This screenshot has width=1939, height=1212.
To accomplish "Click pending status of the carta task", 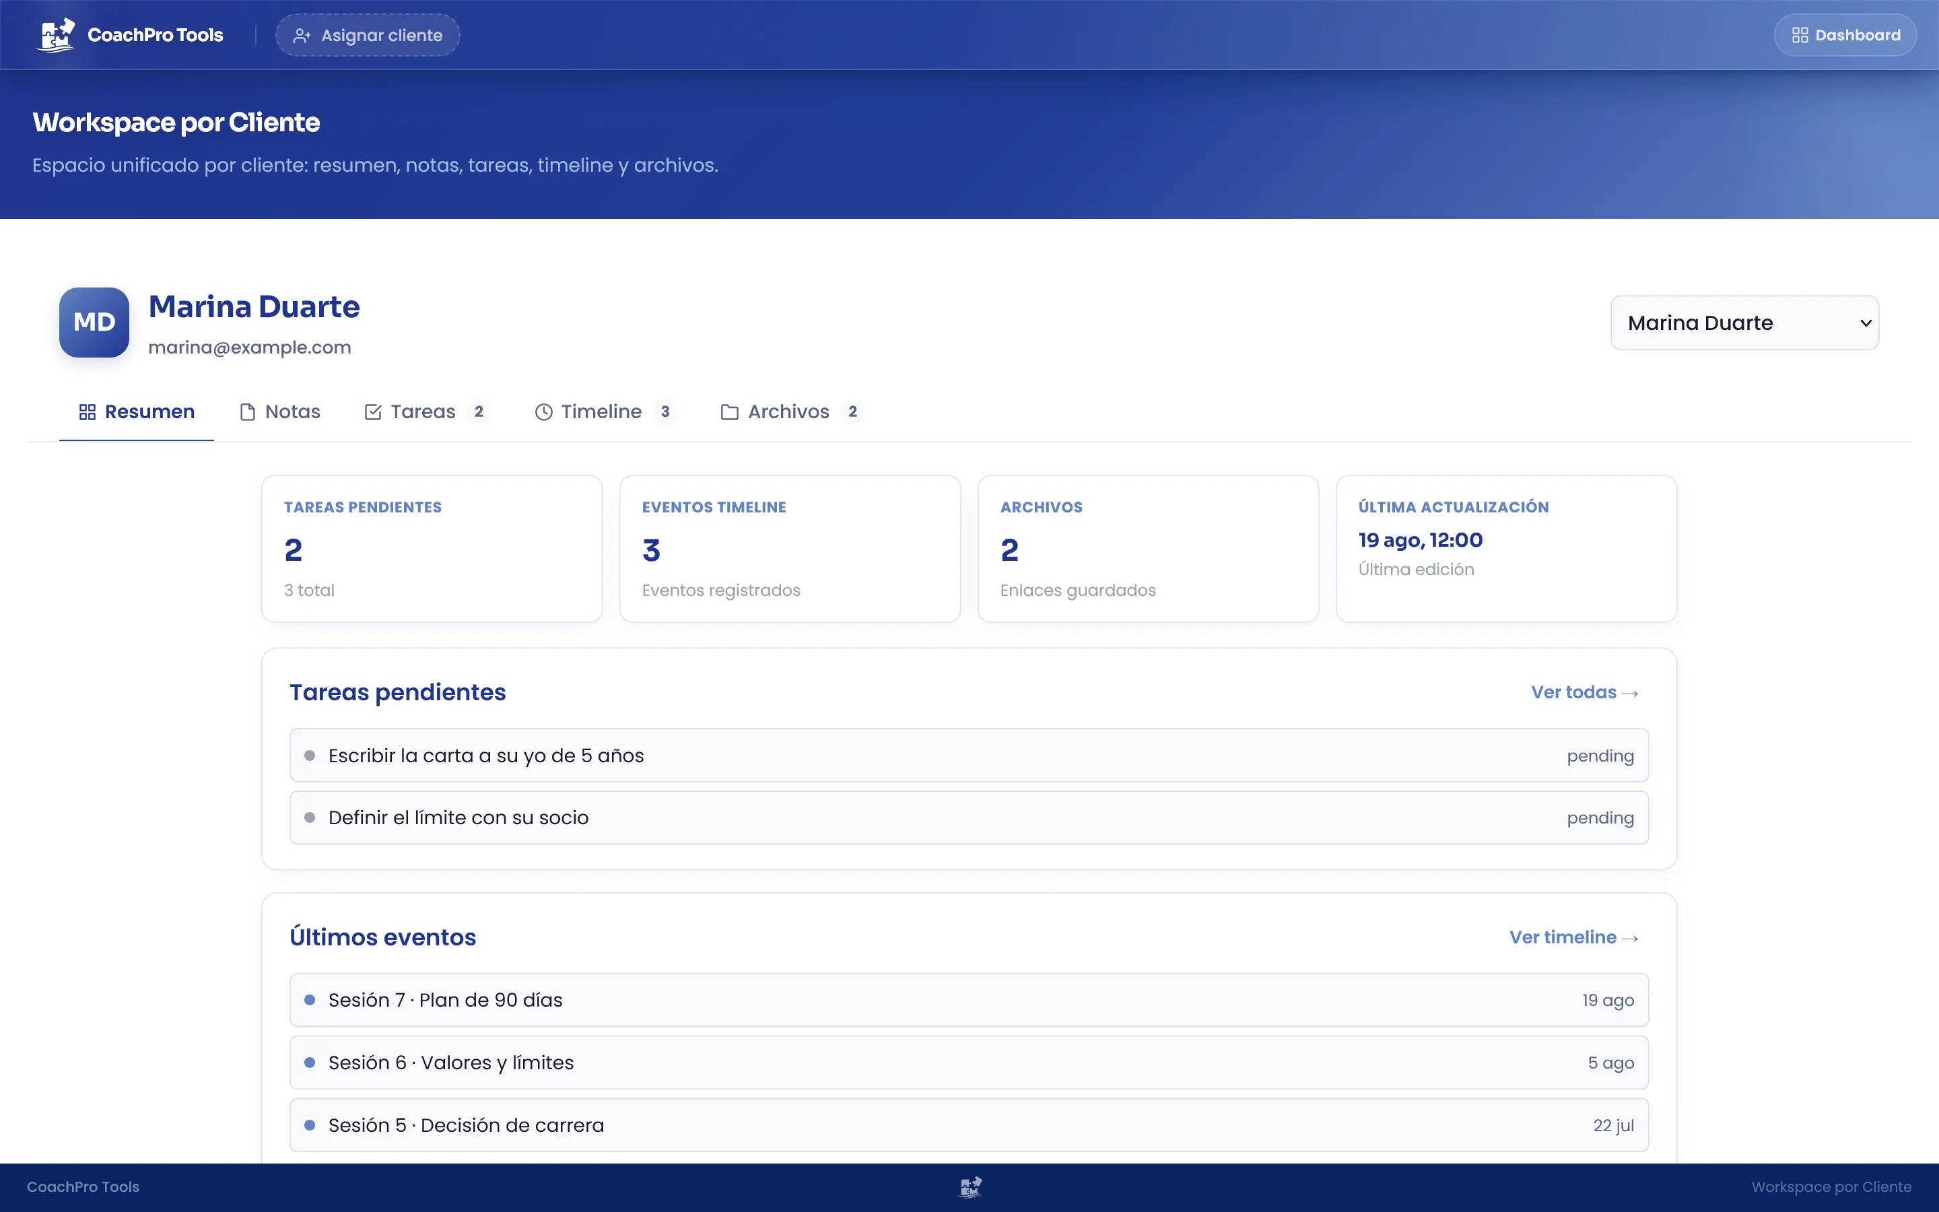I will [x=1600, y=756].
